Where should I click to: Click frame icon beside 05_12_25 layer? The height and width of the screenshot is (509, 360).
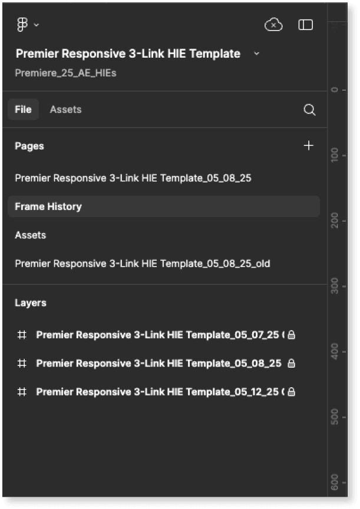point(22,391)
